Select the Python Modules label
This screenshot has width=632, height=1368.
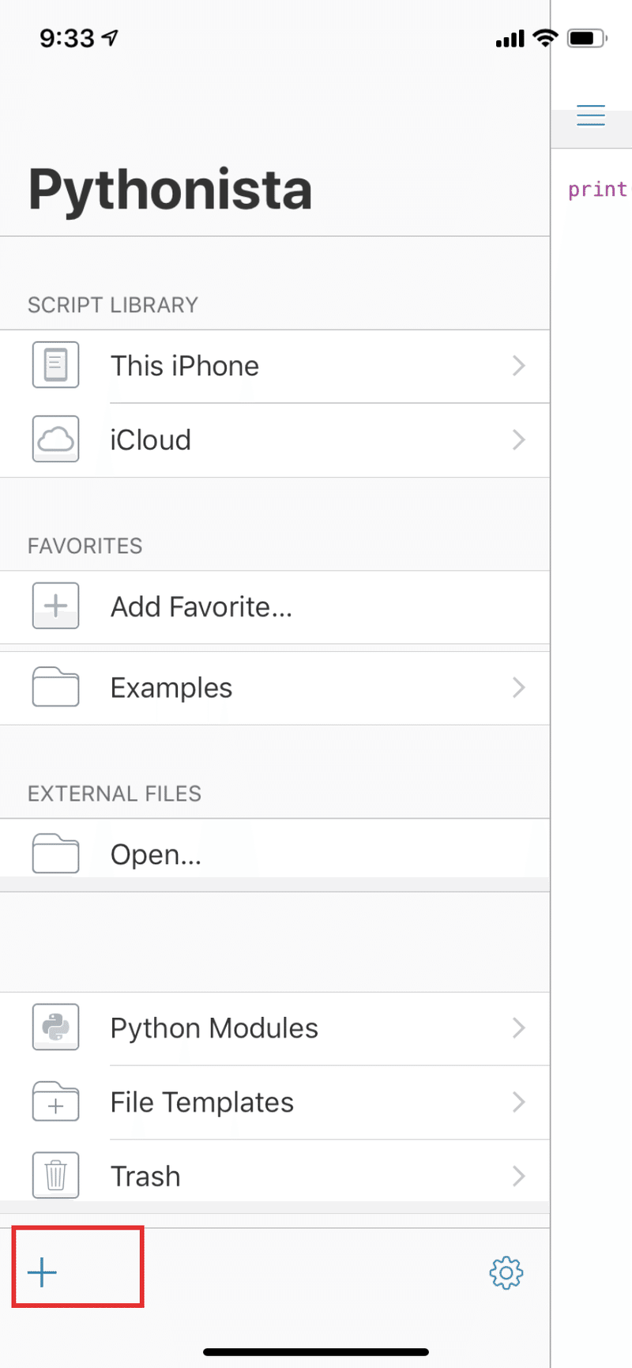[214, 1028]
